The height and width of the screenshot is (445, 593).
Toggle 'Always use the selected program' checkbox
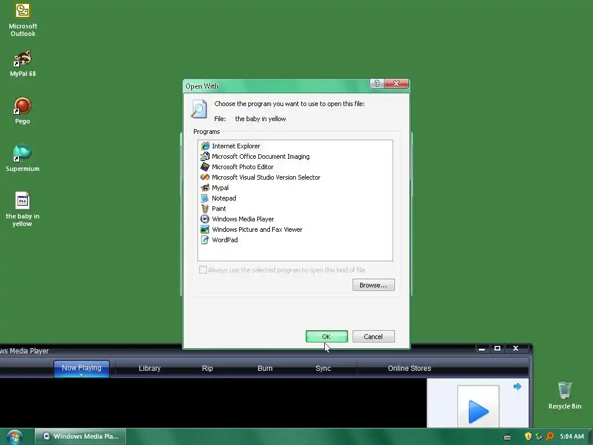pyautogui.click(x=203, y=270)
